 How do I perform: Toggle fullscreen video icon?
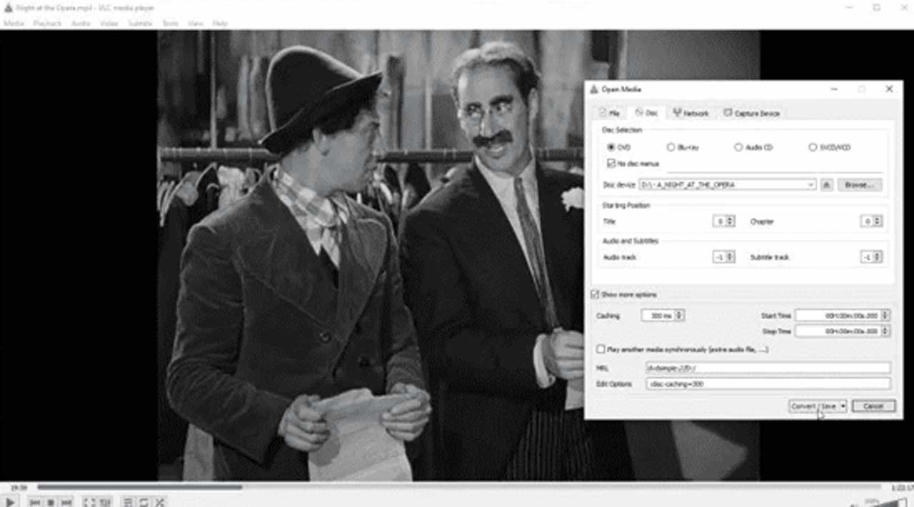[x=89, y=503]
